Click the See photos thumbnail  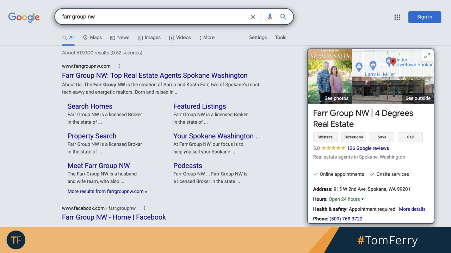(330, 76)
